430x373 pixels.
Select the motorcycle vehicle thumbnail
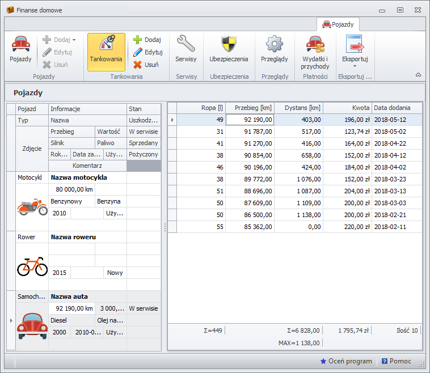[x=32, y=207]
